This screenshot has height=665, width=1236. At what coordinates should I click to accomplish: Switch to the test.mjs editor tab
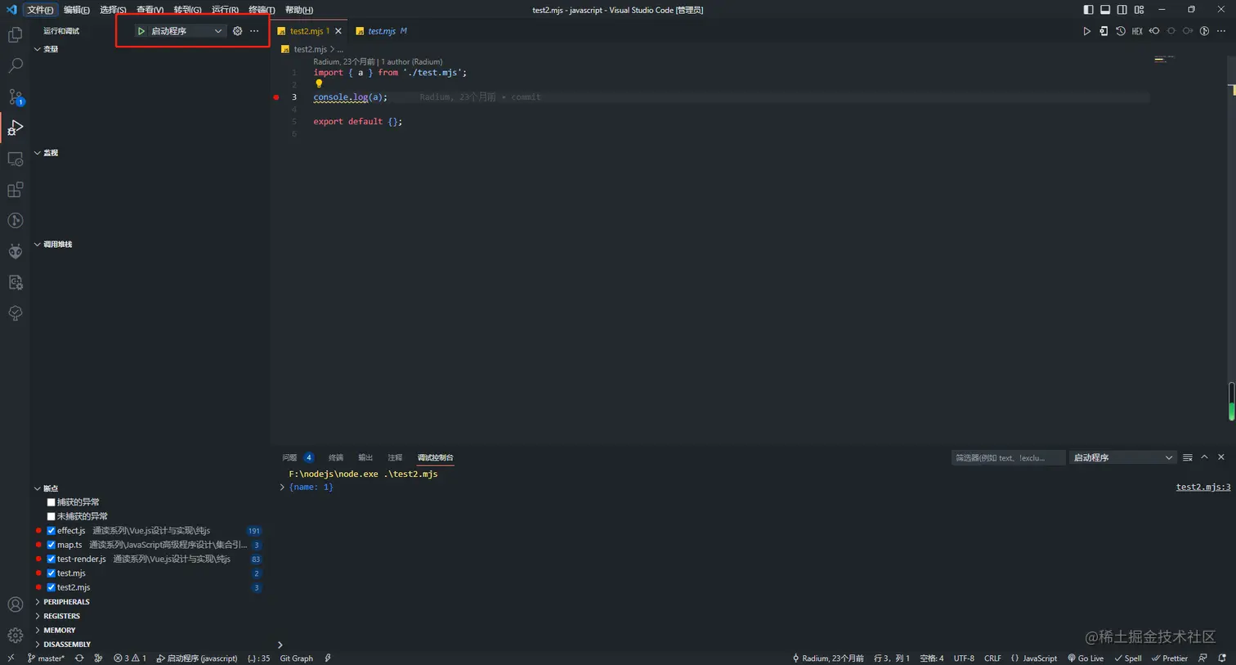point(382,31)
